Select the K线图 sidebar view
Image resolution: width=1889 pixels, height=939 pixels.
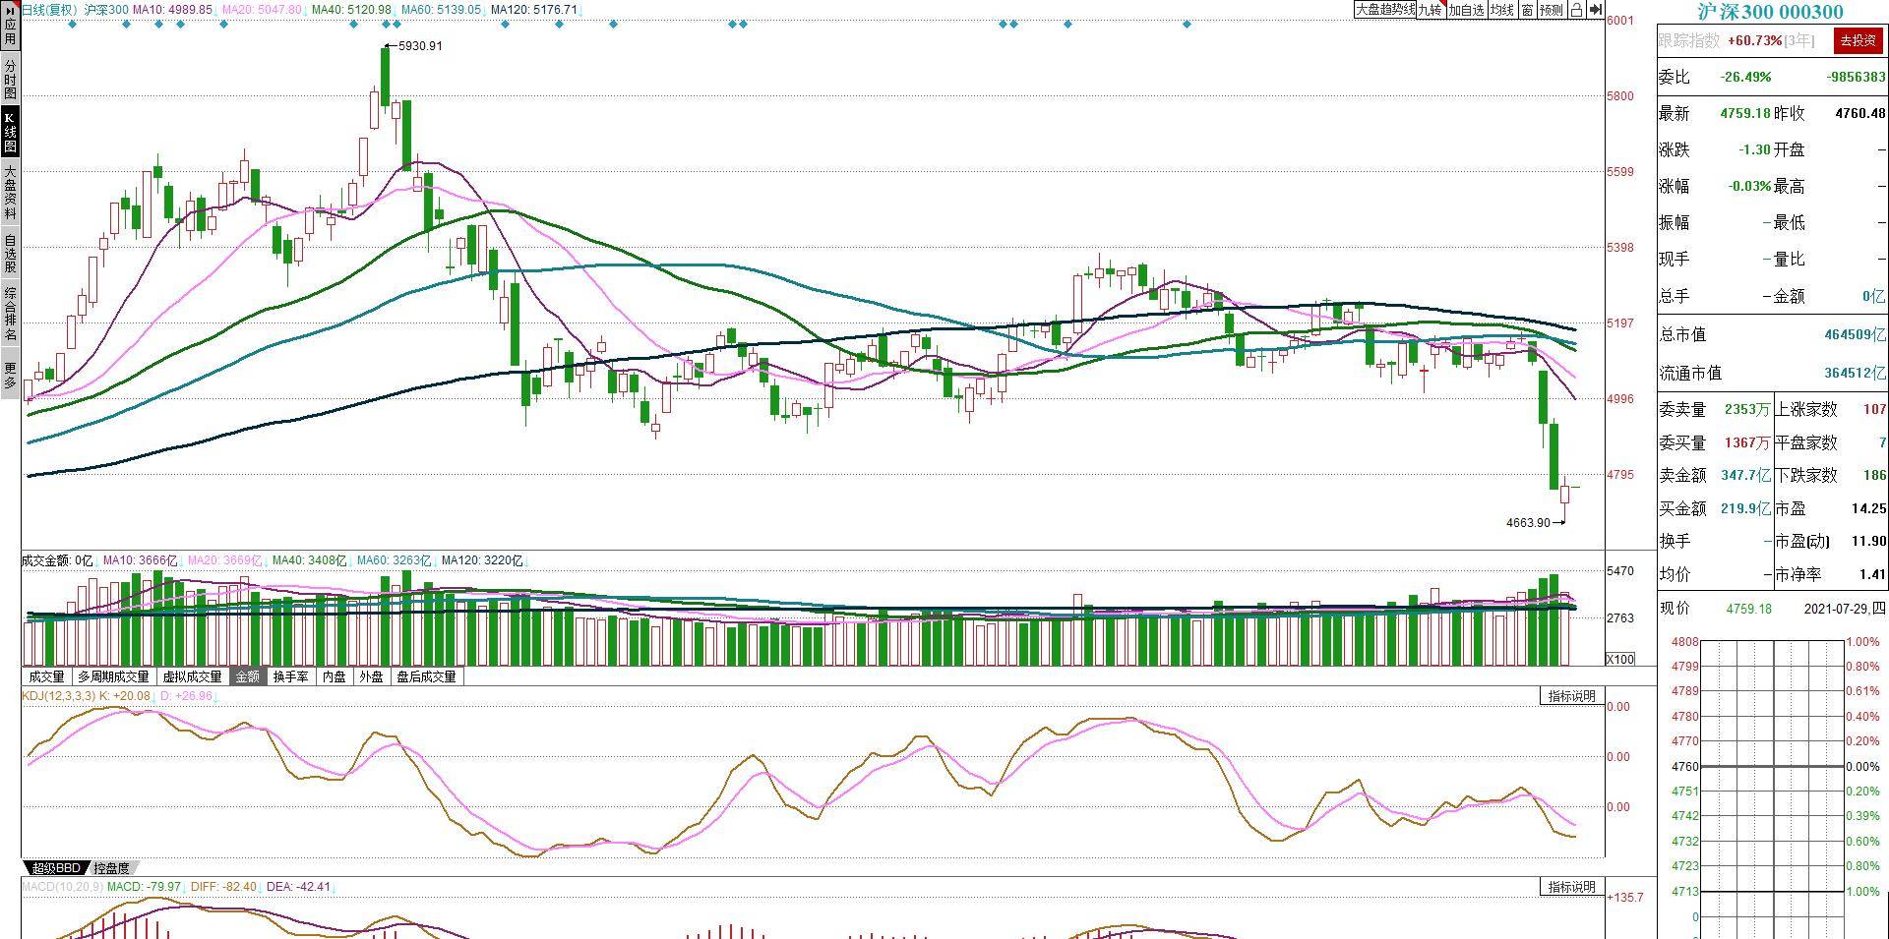click(x=10, y=132)
